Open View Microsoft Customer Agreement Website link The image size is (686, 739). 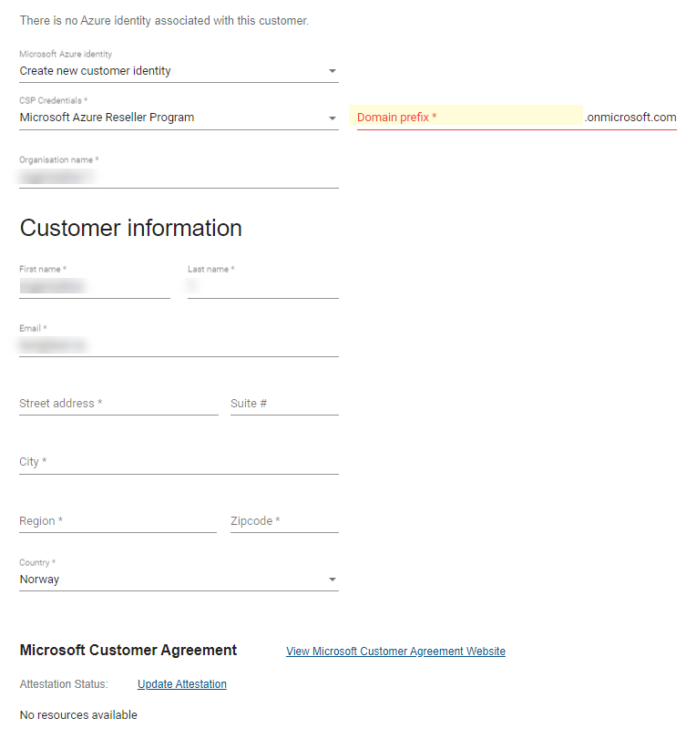(x=395, y=652)
